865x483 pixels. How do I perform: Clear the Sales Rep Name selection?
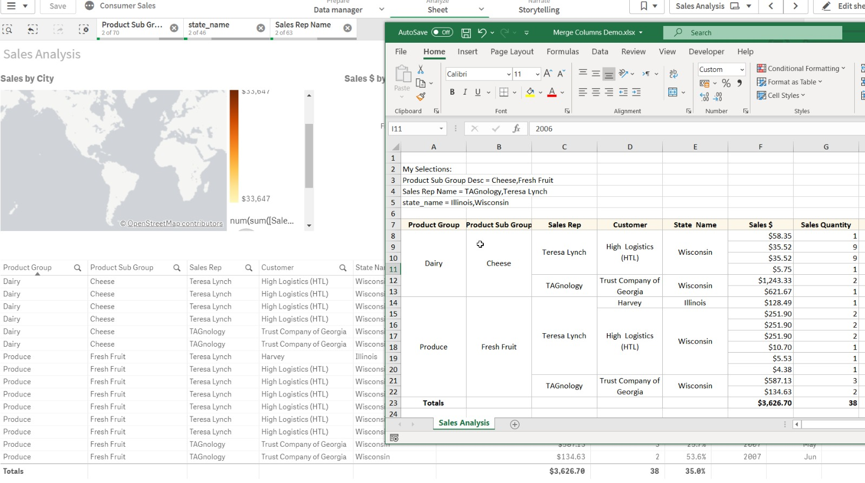click(x=348, y=28)
